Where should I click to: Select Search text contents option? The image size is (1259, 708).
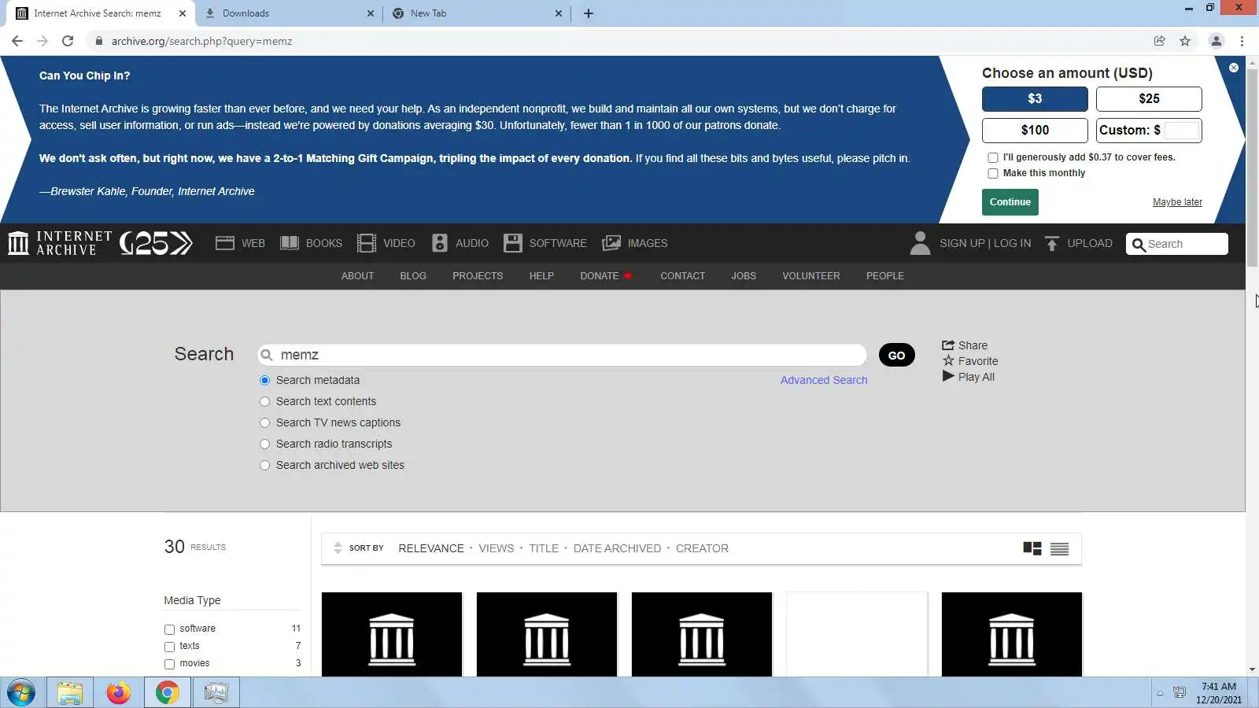(265, 401)
